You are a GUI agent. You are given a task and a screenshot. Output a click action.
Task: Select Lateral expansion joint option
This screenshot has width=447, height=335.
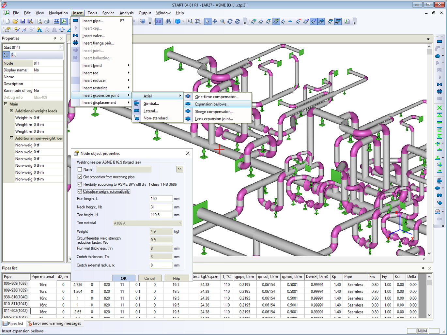(158, 111)
